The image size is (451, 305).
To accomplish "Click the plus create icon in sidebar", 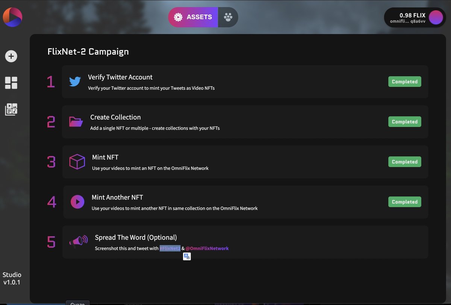I will pos(11,56).
